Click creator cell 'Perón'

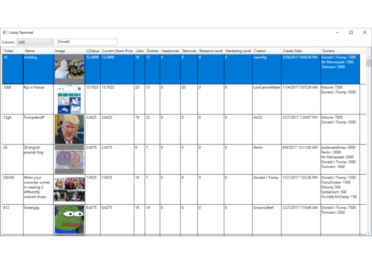(267, 159)
